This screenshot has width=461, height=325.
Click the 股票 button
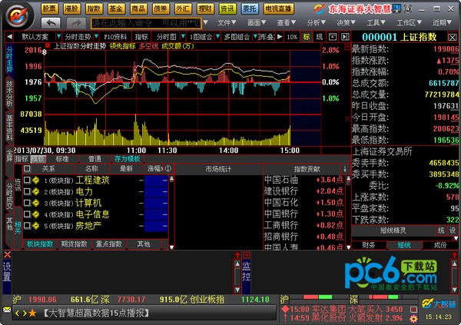49,8
